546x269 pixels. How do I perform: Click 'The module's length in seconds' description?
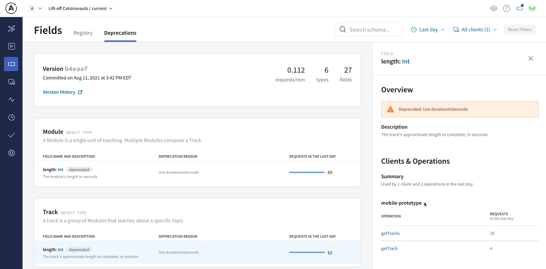pyautogui.click(x=70, y=177)
